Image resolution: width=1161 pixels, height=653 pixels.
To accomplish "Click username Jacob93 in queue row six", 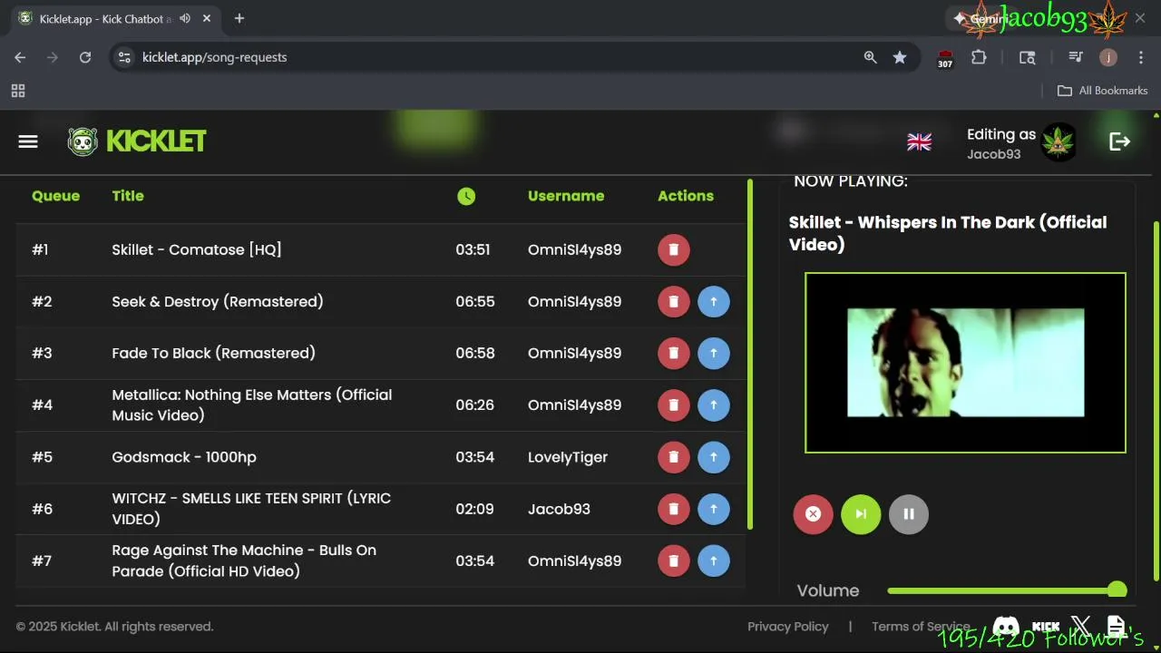I will [559, 509].
